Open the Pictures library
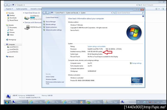Image resolution: width=167 pixels, height=110 pixels. point(11,32)
